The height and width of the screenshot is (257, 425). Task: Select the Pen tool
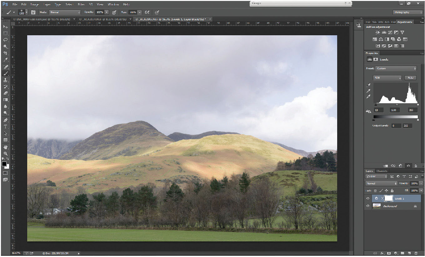tap(5, 120)
